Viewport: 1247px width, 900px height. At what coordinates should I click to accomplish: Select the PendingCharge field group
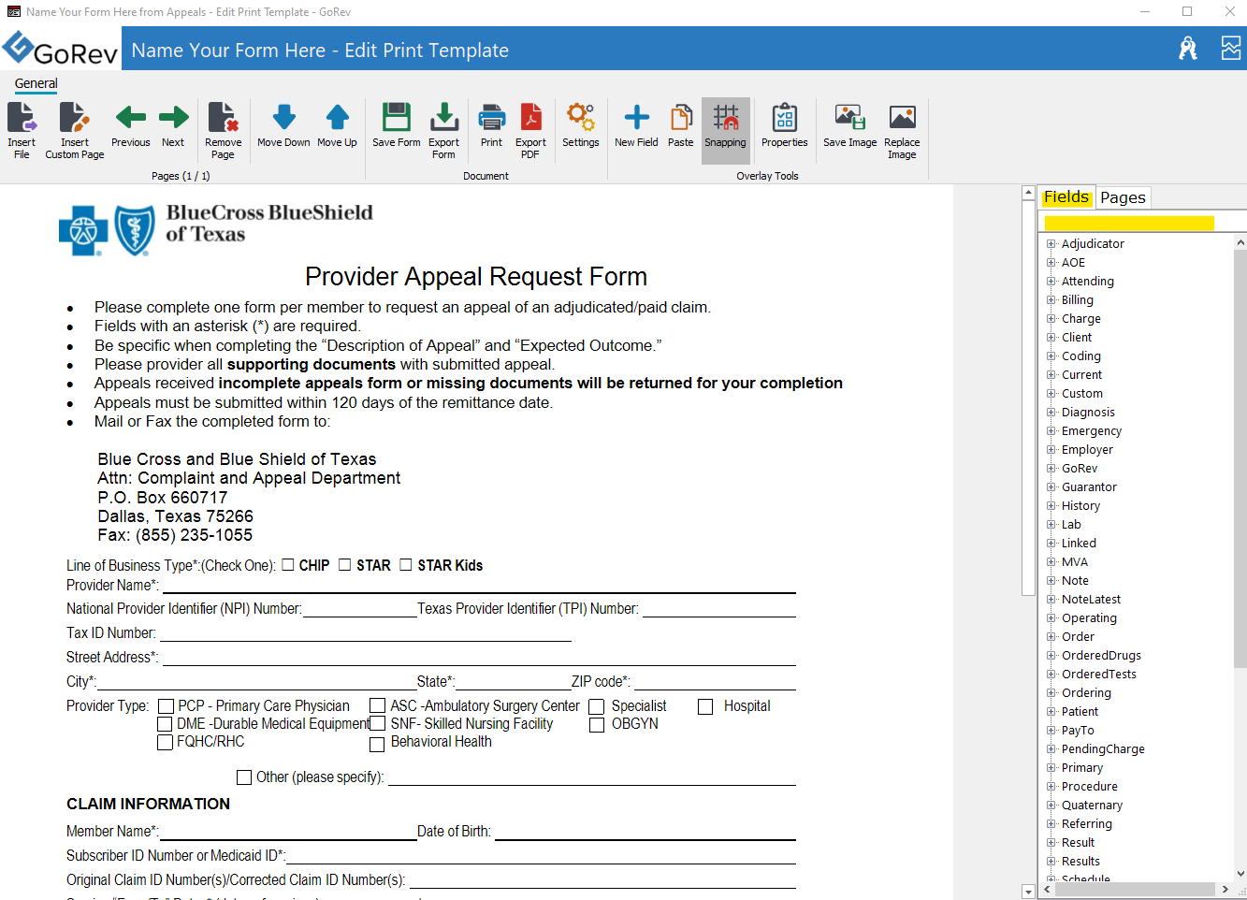1103,749
